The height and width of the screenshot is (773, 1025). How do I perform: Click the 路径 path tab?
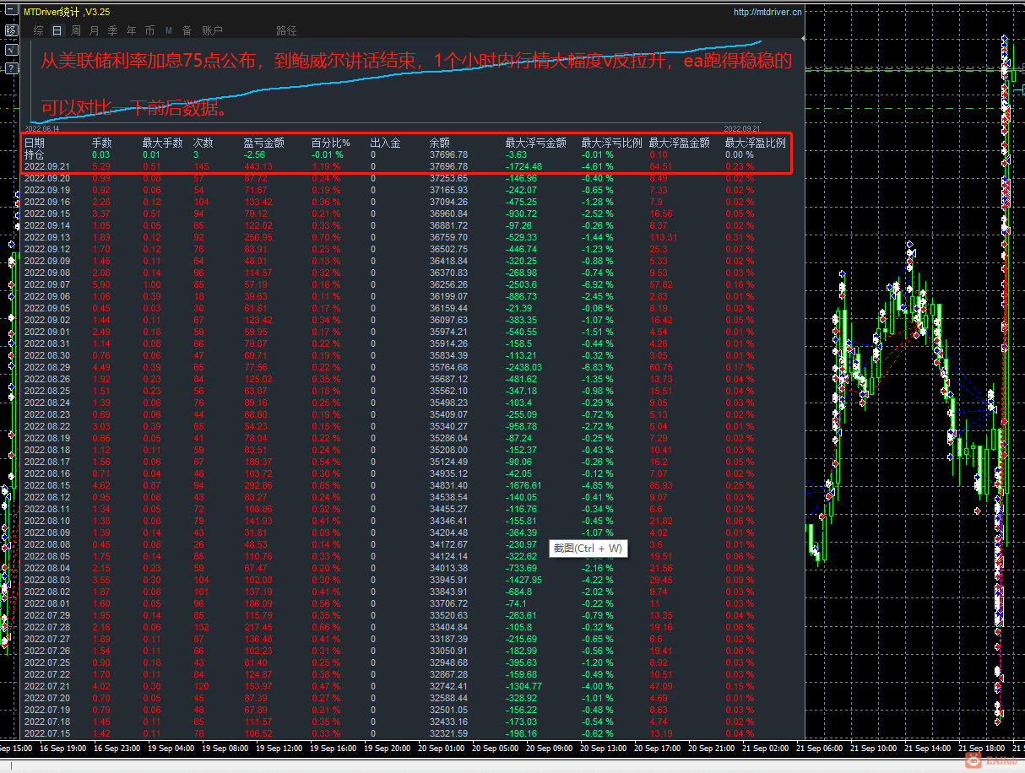pyautogui.click(x=286, y=30)
